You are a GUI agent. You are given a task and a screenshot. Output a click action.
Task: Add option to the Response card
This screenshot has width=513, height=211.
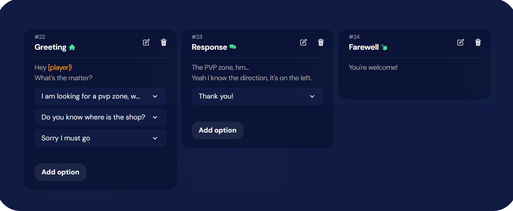pyautogui.click(x=217, y=130)
